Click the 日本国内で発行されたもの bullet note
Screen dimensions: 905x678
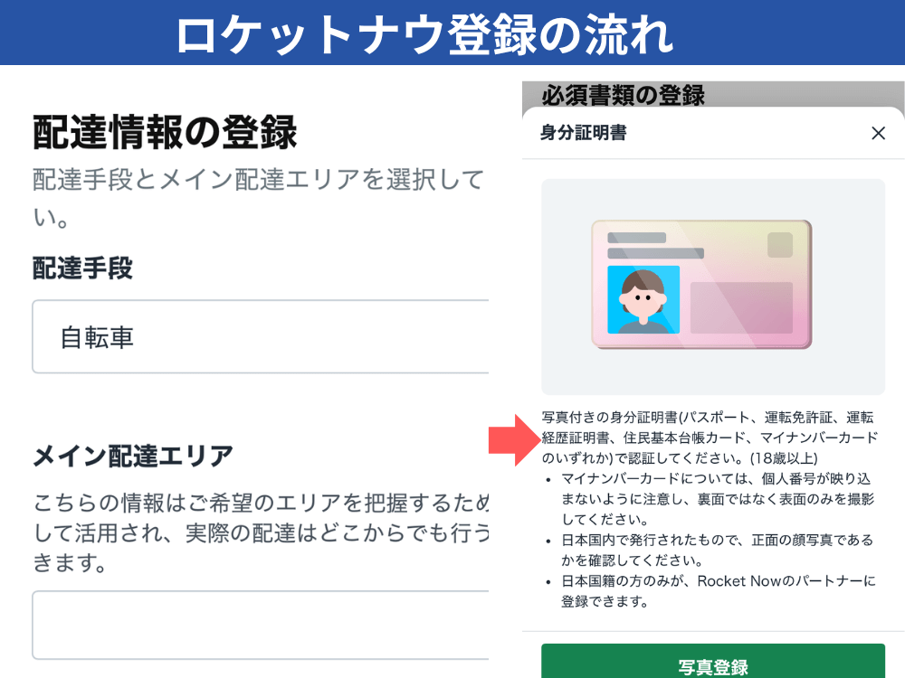coord(718,550)
